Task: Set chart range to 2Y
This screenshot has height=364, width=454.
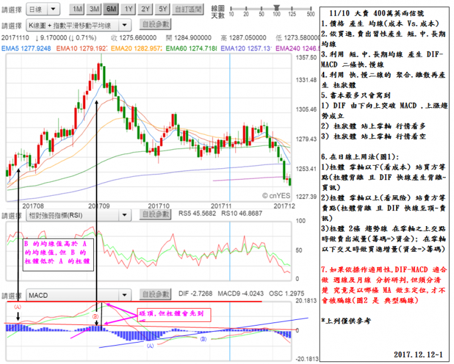Action: tap(146, 9)
